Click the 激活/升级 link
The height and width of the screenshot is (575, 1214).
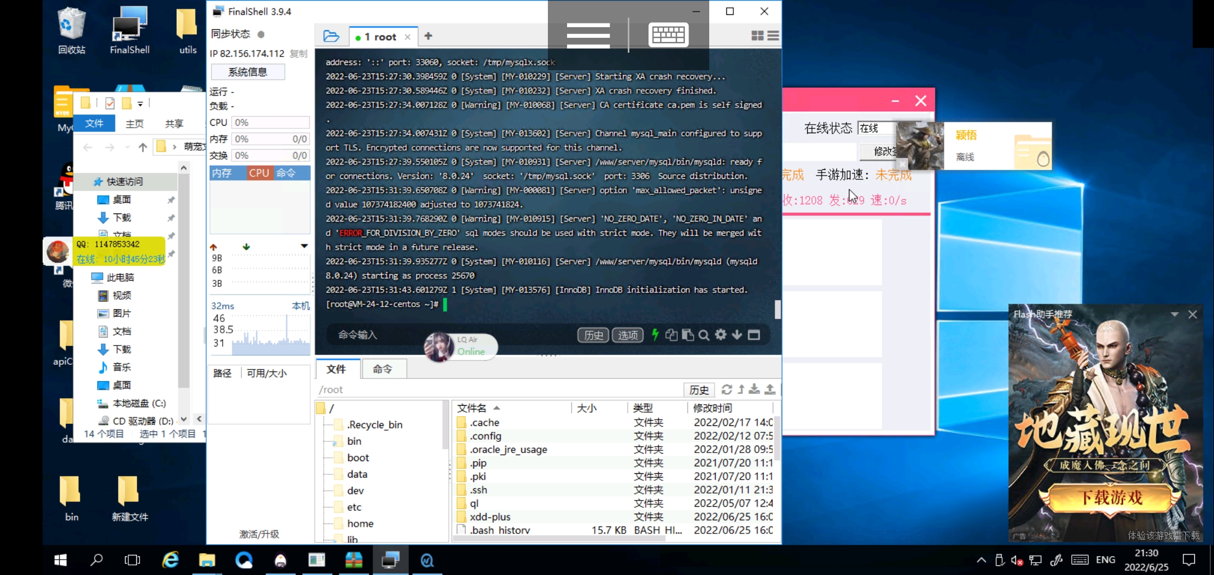tap(259, 534)
